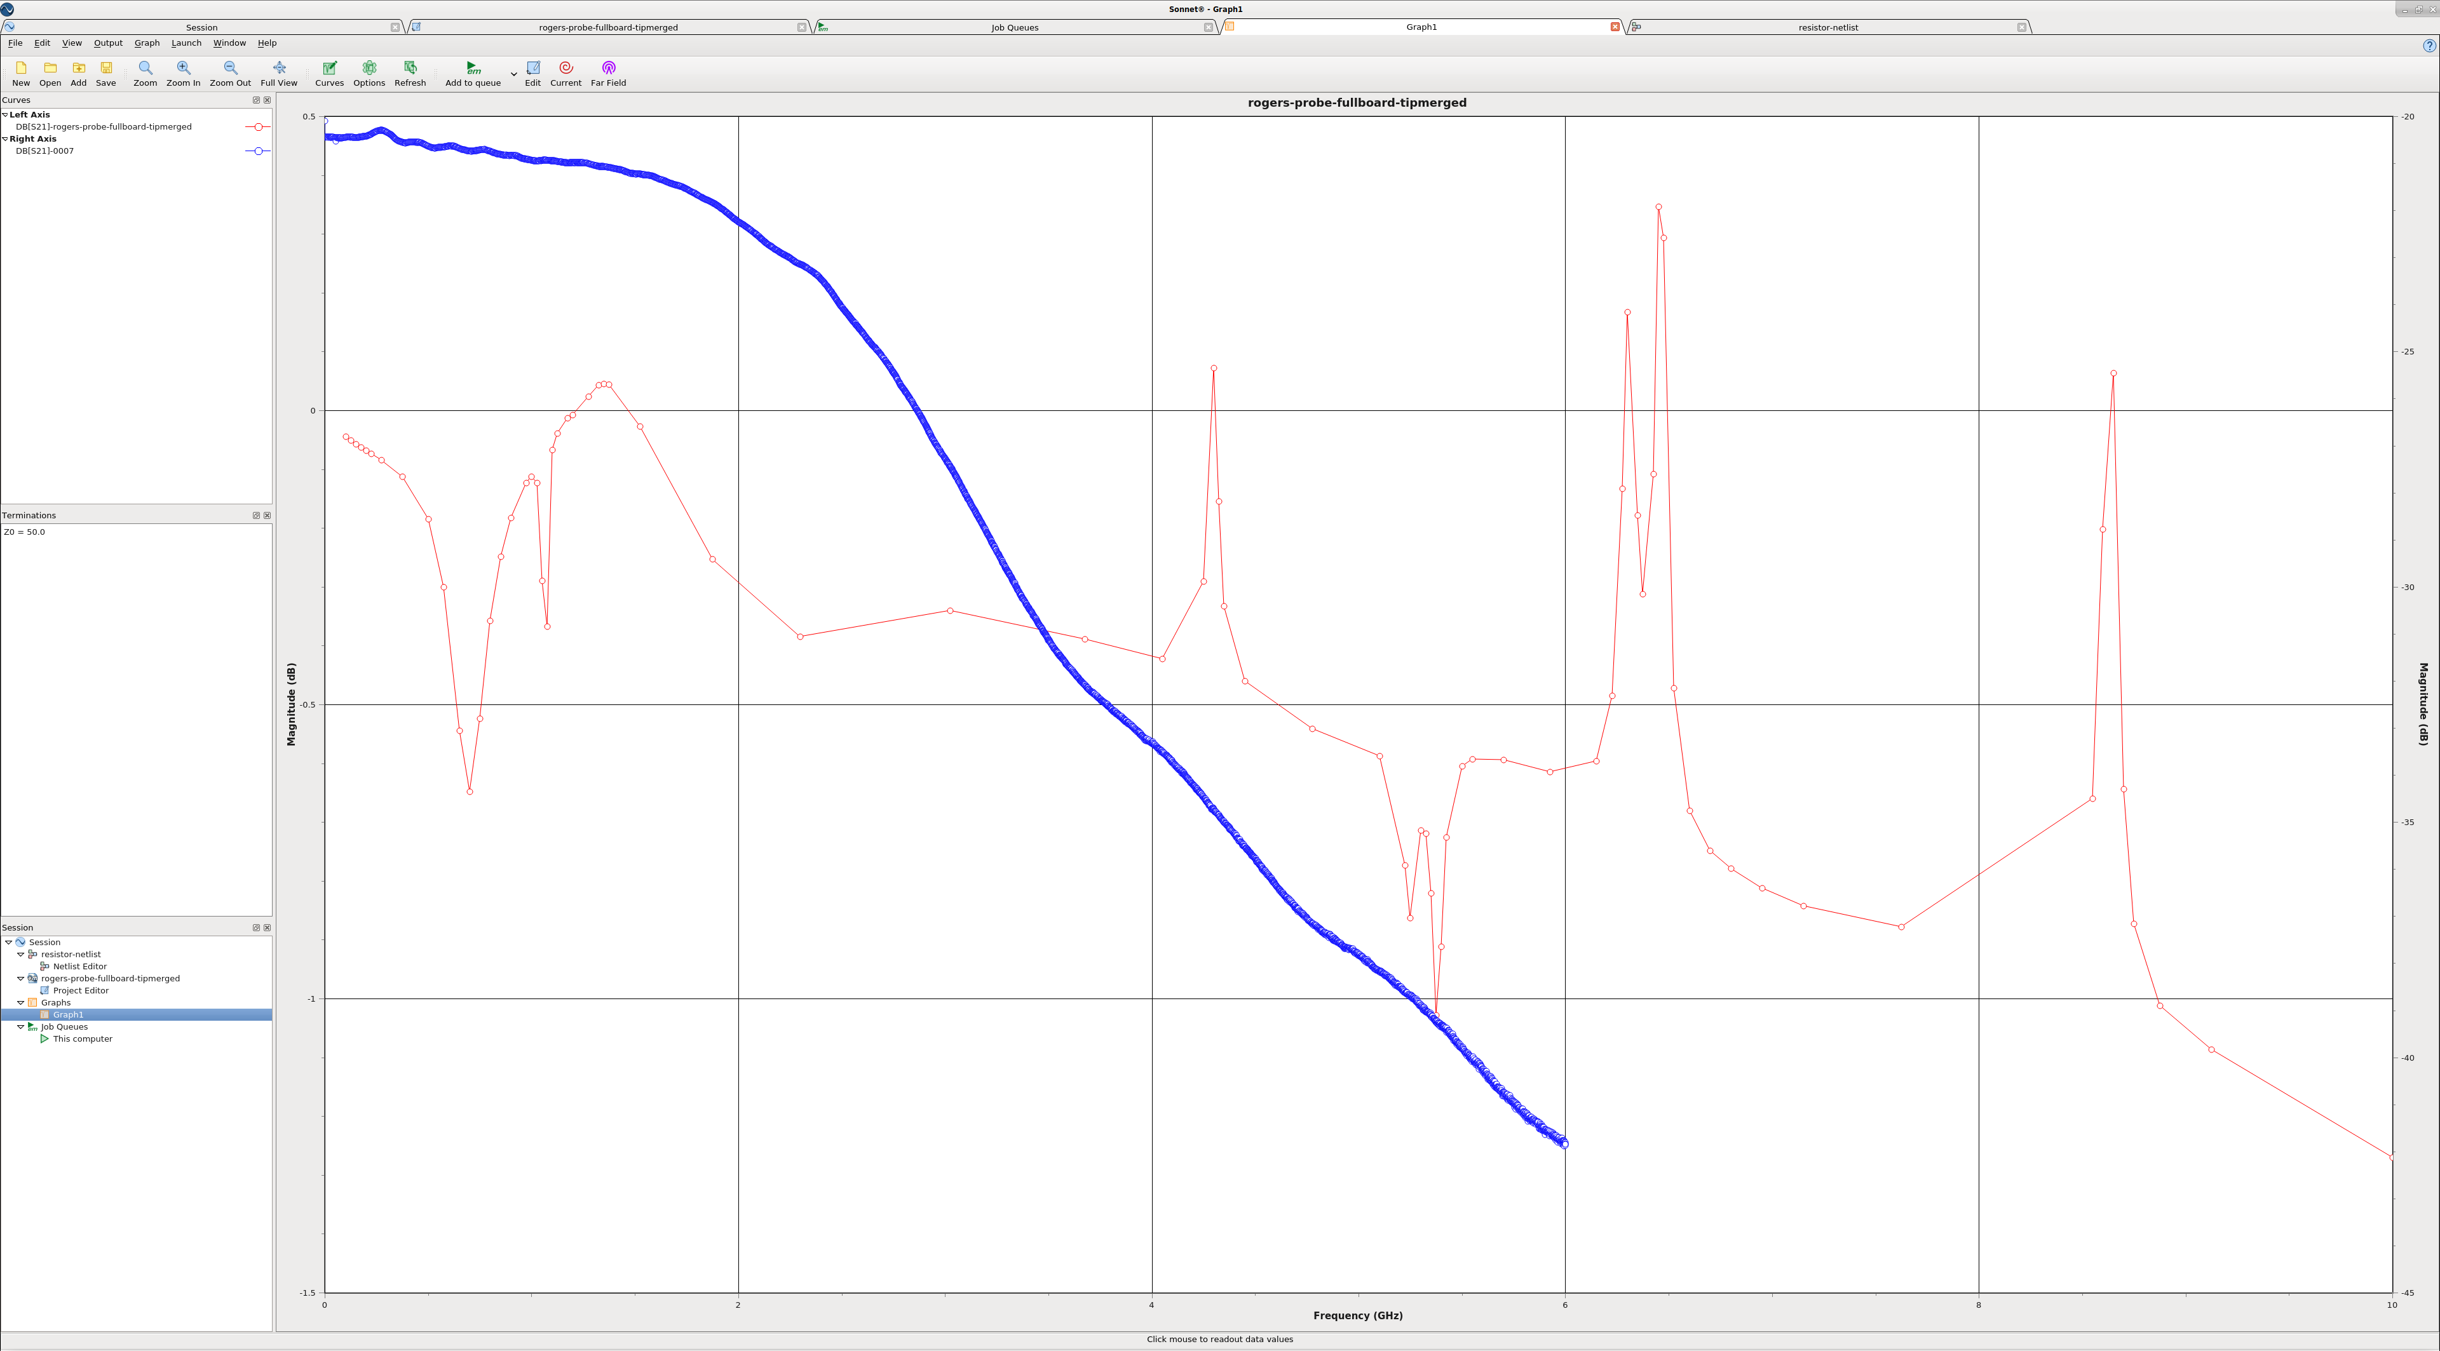Collapse the Left Axis curve group

point(4,114)
